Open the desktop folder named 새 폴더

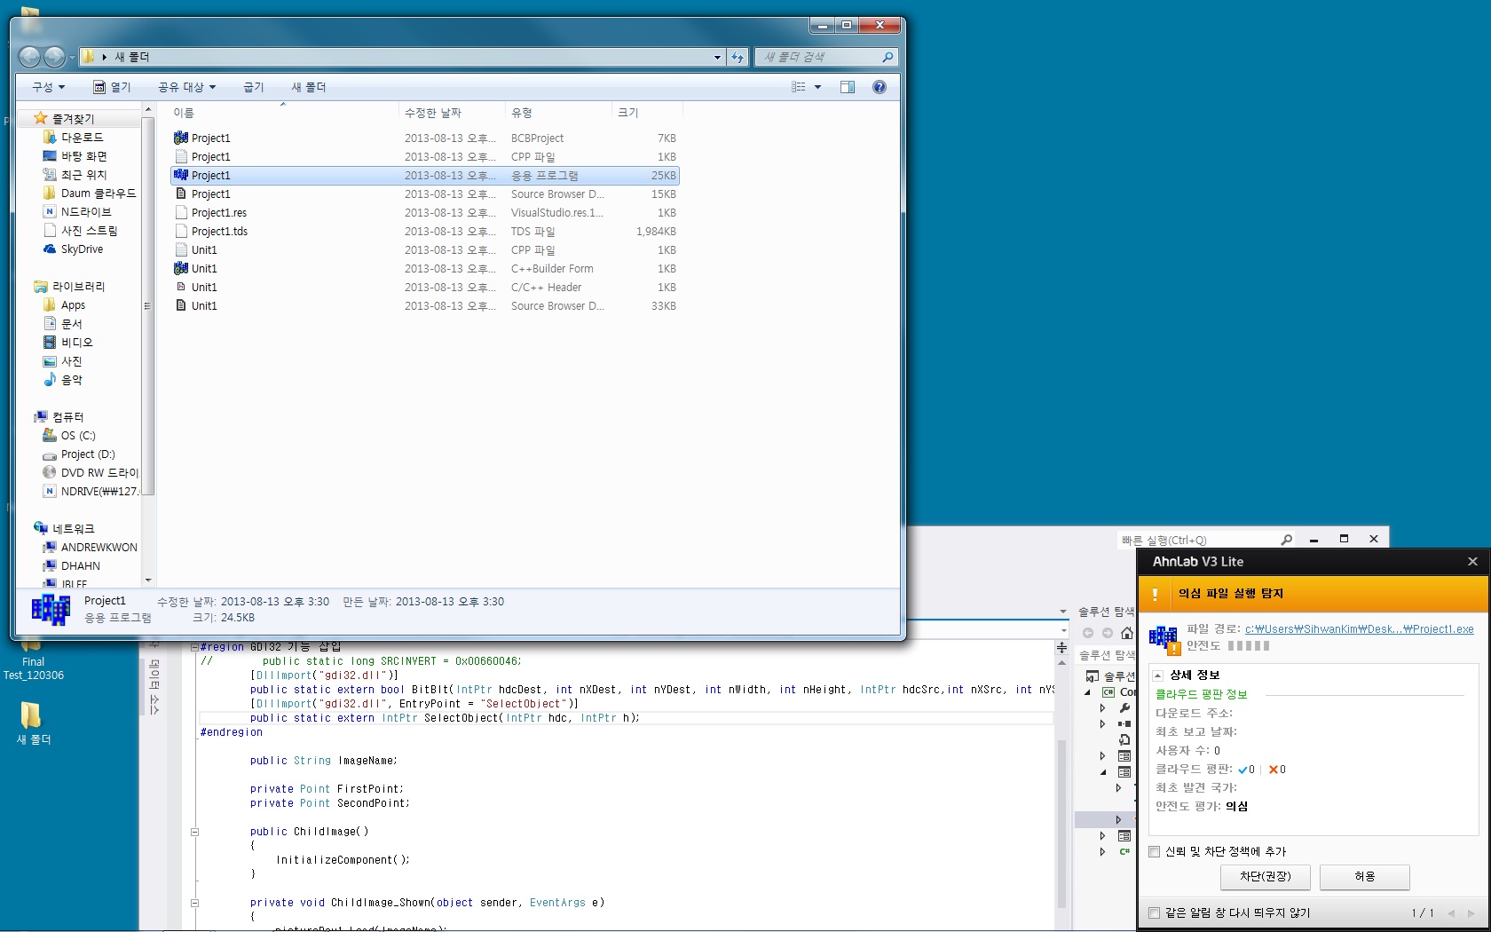31,715
